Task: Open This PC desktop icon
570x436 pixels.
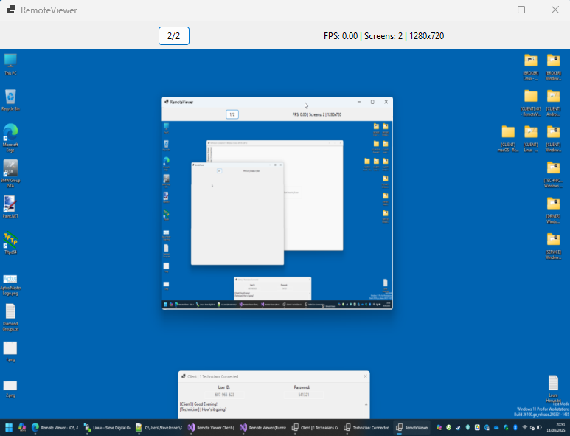Action: click(10, 64)
